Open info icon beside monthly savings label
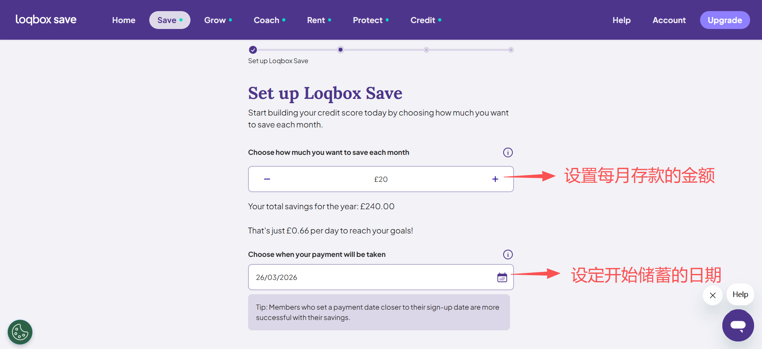 coord(508,152)
